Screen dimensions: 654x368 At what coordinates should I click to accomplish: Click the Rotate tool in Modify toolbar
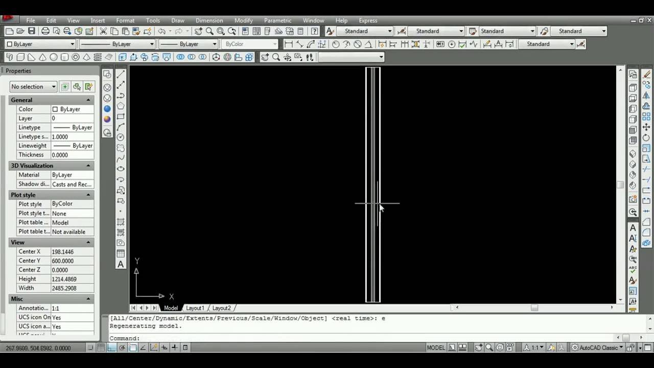(647, 138)
